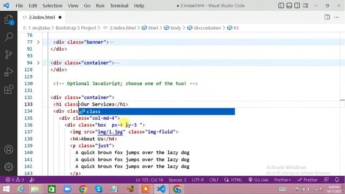The width and height of the screenshot is (345, 194).
Task: Click CRLF end-of-line setting
Action: tap(214, 179)
